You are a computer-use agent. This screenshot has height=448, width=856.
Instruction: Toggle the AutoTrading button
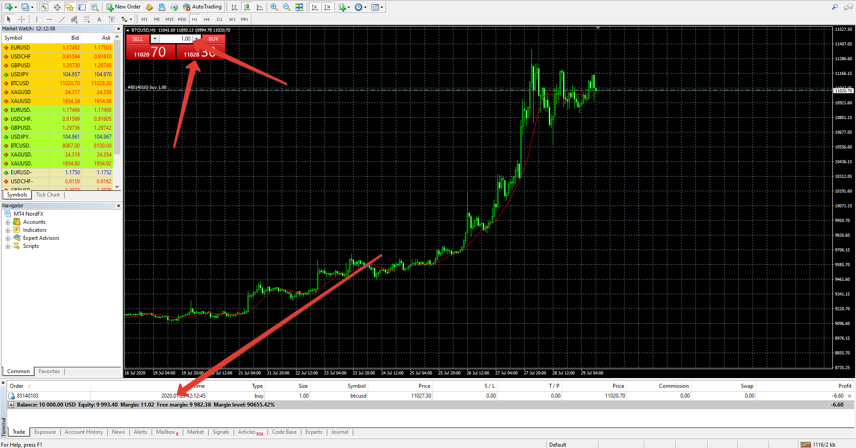tap(202, 7)
